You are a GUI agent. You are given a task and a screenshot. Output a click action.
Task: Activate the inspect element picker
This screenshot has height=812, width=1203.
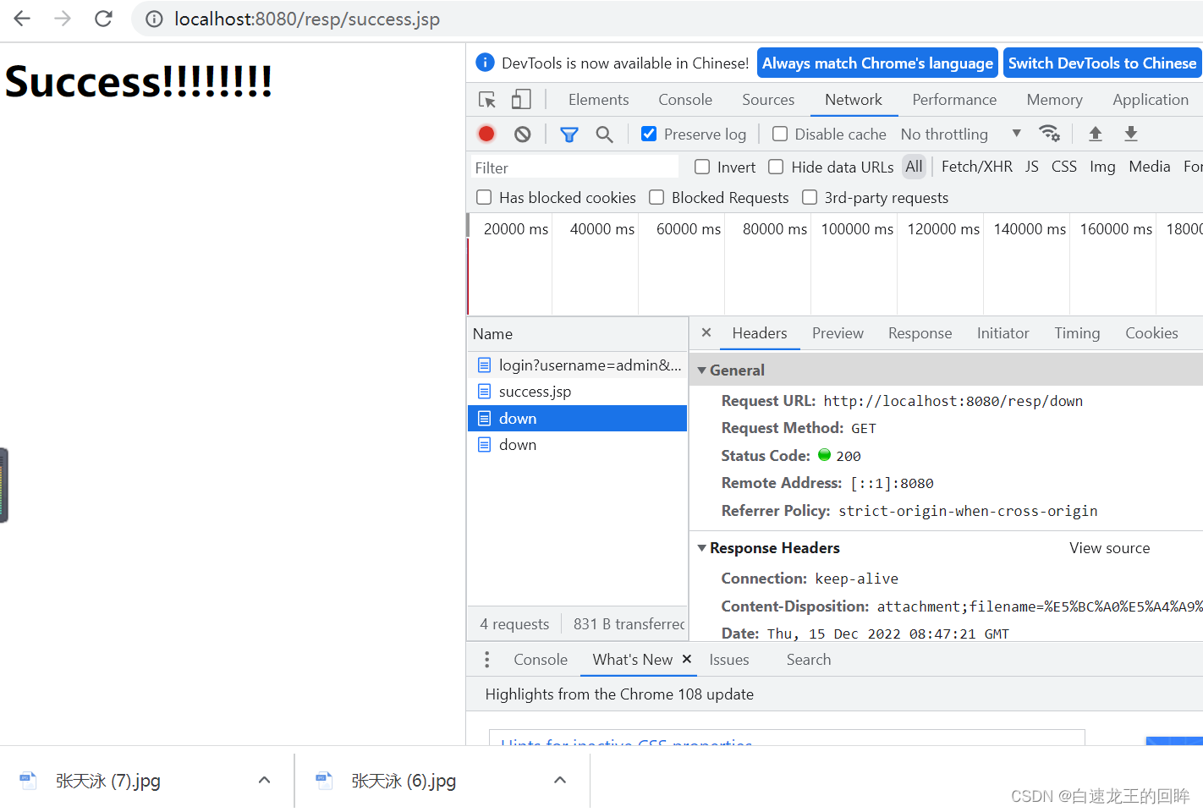pyautogui.click(x=487, y=100)
